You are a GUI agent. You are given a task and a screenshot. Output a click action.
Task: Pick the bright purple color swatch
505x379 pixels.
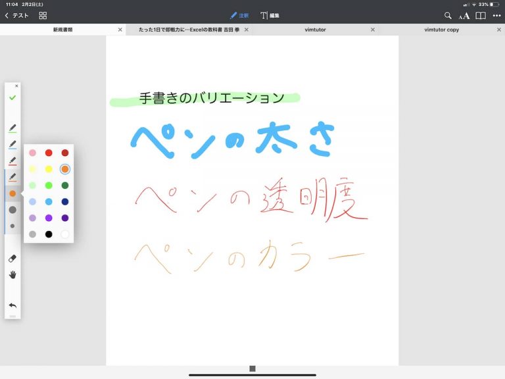49,218
